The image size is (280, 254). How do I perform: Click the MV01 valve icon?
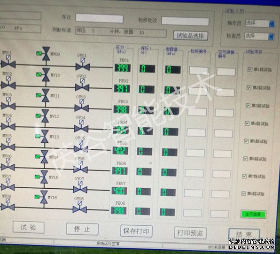(x=8, y=62)
